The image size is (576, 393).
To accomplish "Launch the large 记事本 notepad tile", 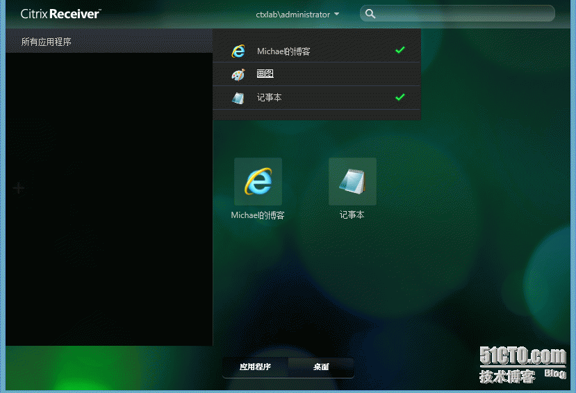I will 352,182.
